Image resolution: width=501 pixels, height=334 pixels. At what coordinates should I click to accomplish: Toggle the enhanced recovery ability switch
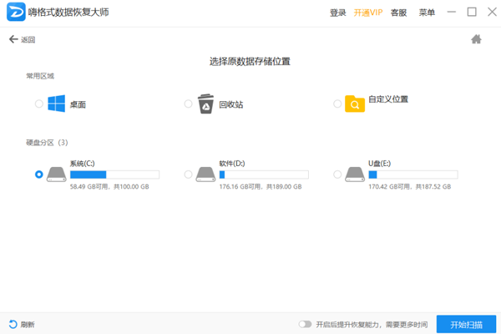(306, 324)
